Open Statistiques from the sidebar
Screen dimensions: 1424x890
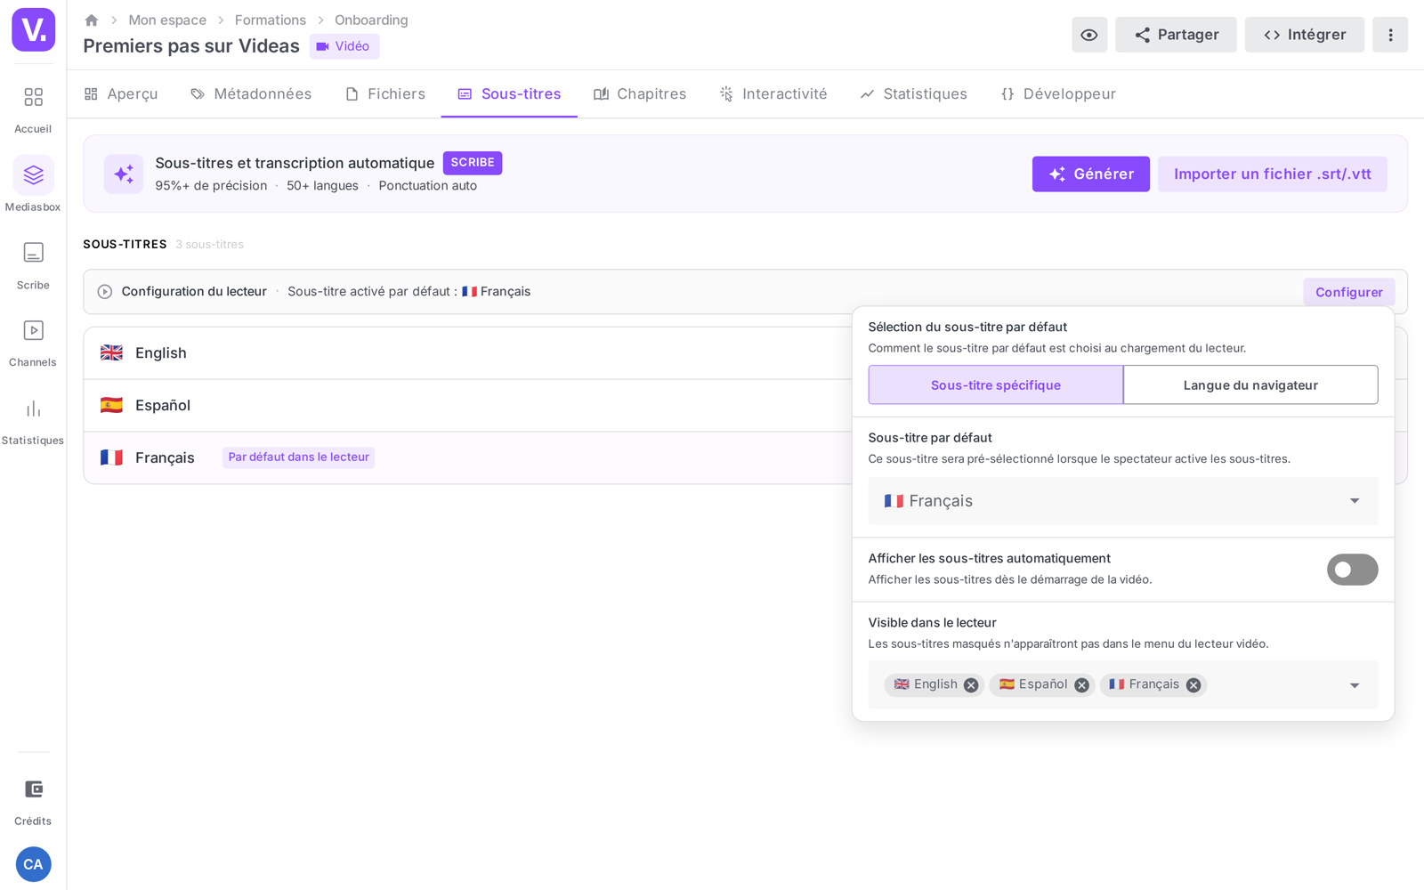33,422
